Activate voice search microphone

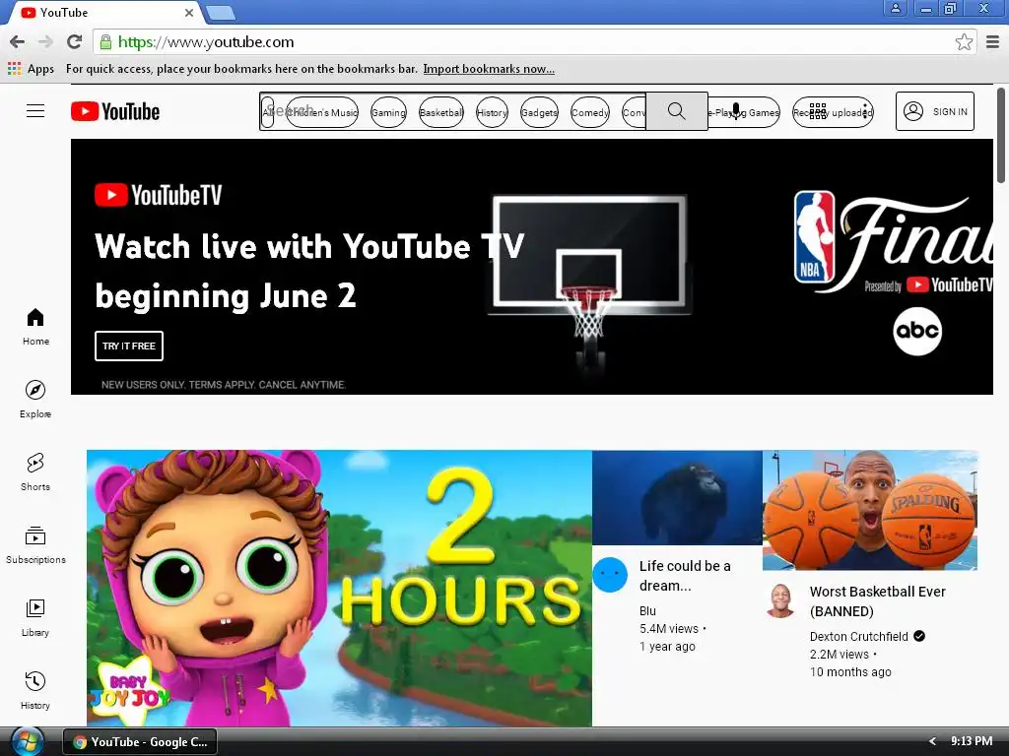click(736, 112)
